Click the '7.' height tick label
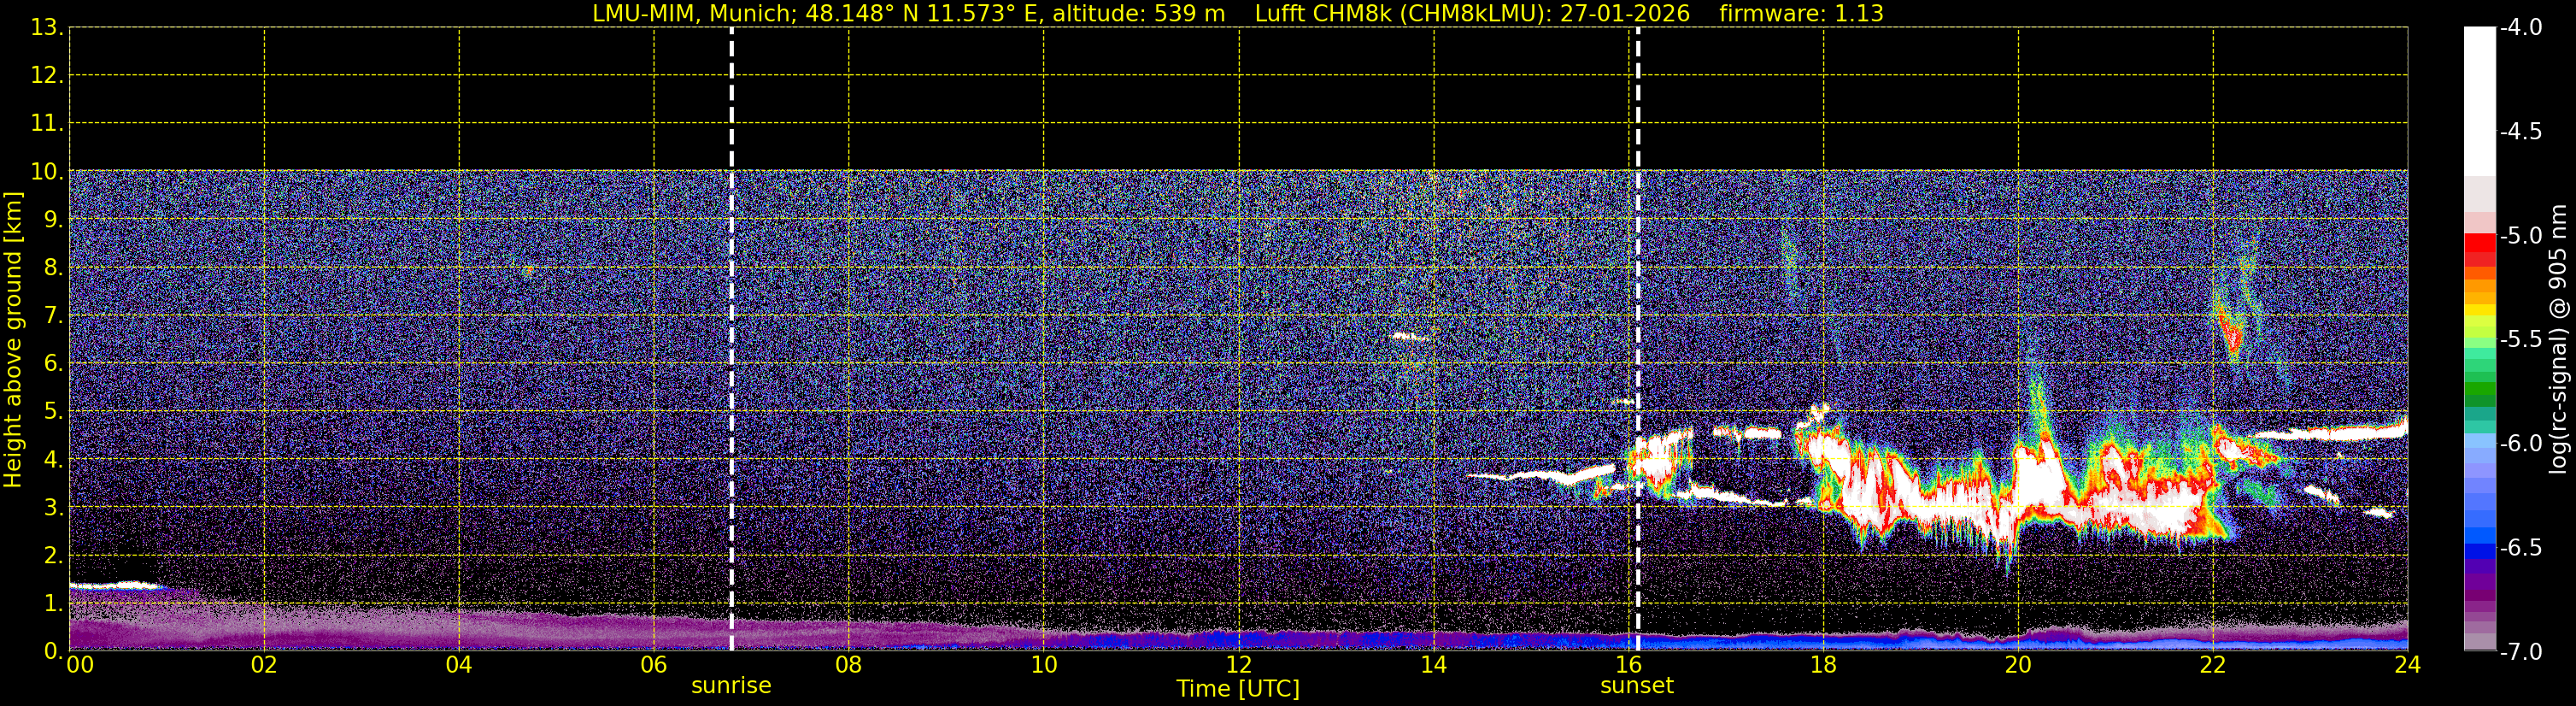The image size is (2576, 706). [53, 316]
